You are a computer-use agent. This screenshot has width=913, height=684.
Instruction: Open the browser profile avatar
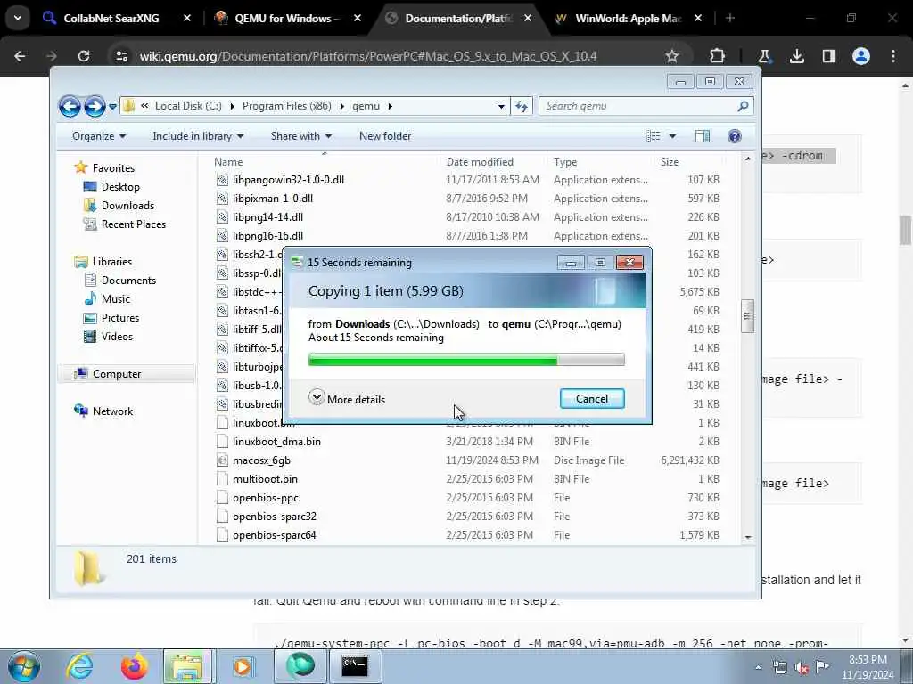pyautogui.click(x=860, y=56)
